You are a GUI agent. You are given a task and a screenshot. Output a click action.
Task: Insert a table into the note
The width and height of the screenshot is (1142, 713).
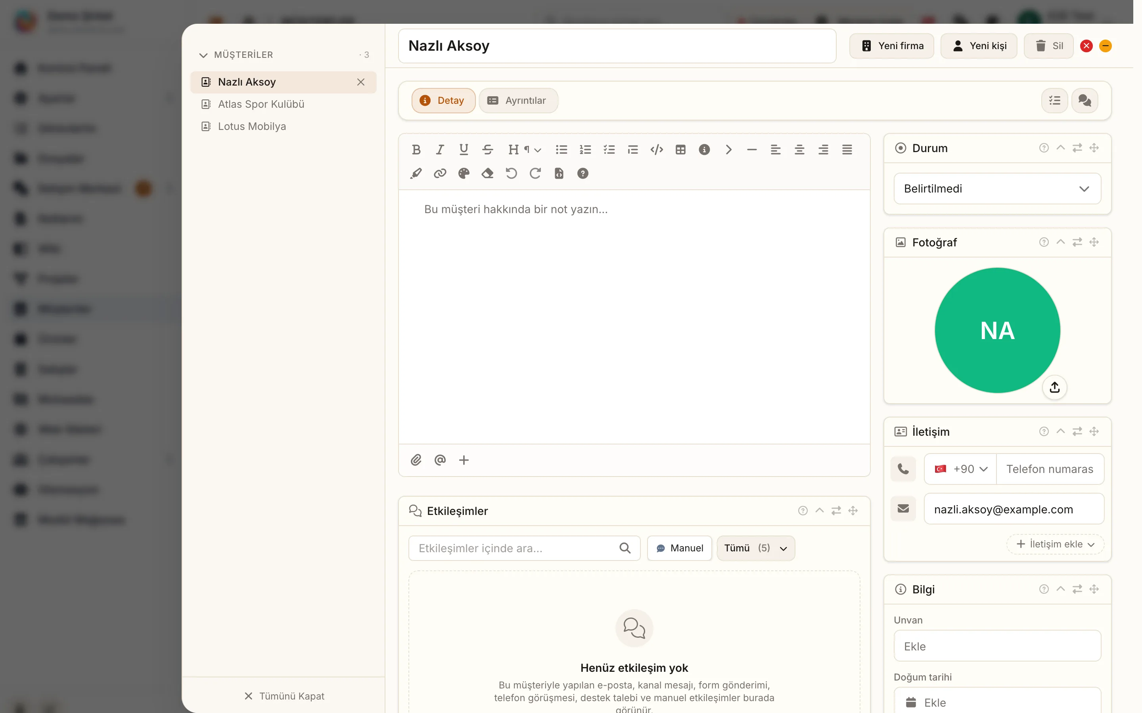(680, 149)
